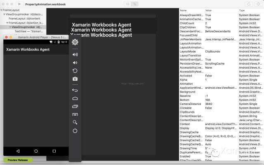This screenshot has height=165, width=264.
Task: Click the BeforeDescendants value cell
Action: coord(218,31)
